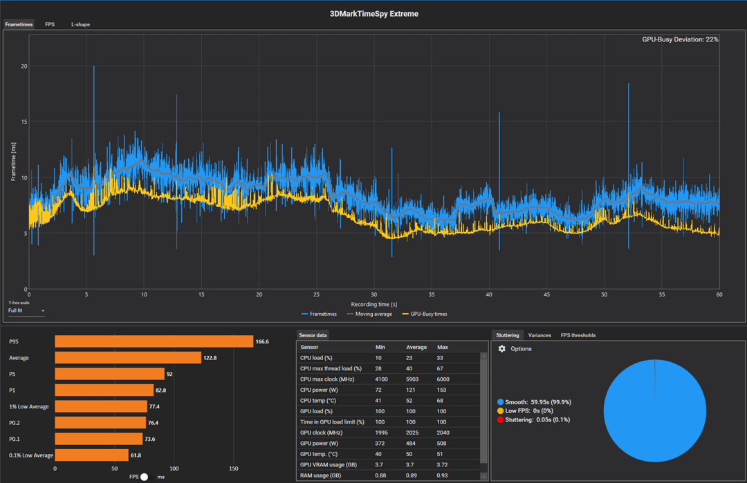747x483 pixels.
Task: Open the Options gear in the Stuttering panel
Action: point(501,349)
